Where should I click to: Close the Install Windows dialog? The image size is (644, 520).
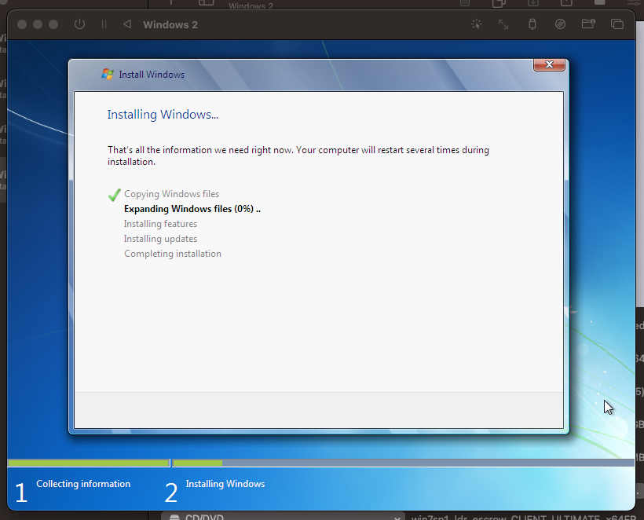549,64
